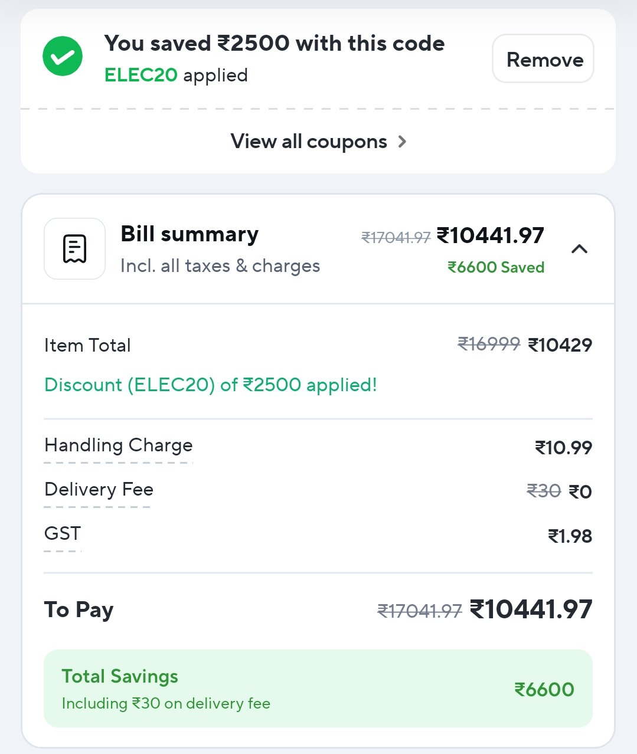Remove the ELEC20 coupon
The width and height of the screenshot is (637, 754).
point(543,59)
